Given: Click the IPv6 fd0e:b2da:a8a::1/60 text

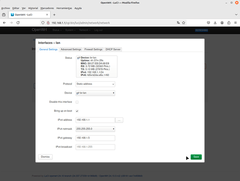Looking at the screenshot, I should pyautogui.click(x=95, y=75).
